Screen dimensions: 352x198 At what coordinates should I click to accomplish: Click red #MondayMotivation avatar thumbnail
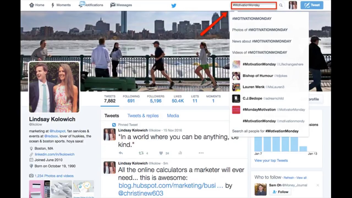tap(236, 110)
